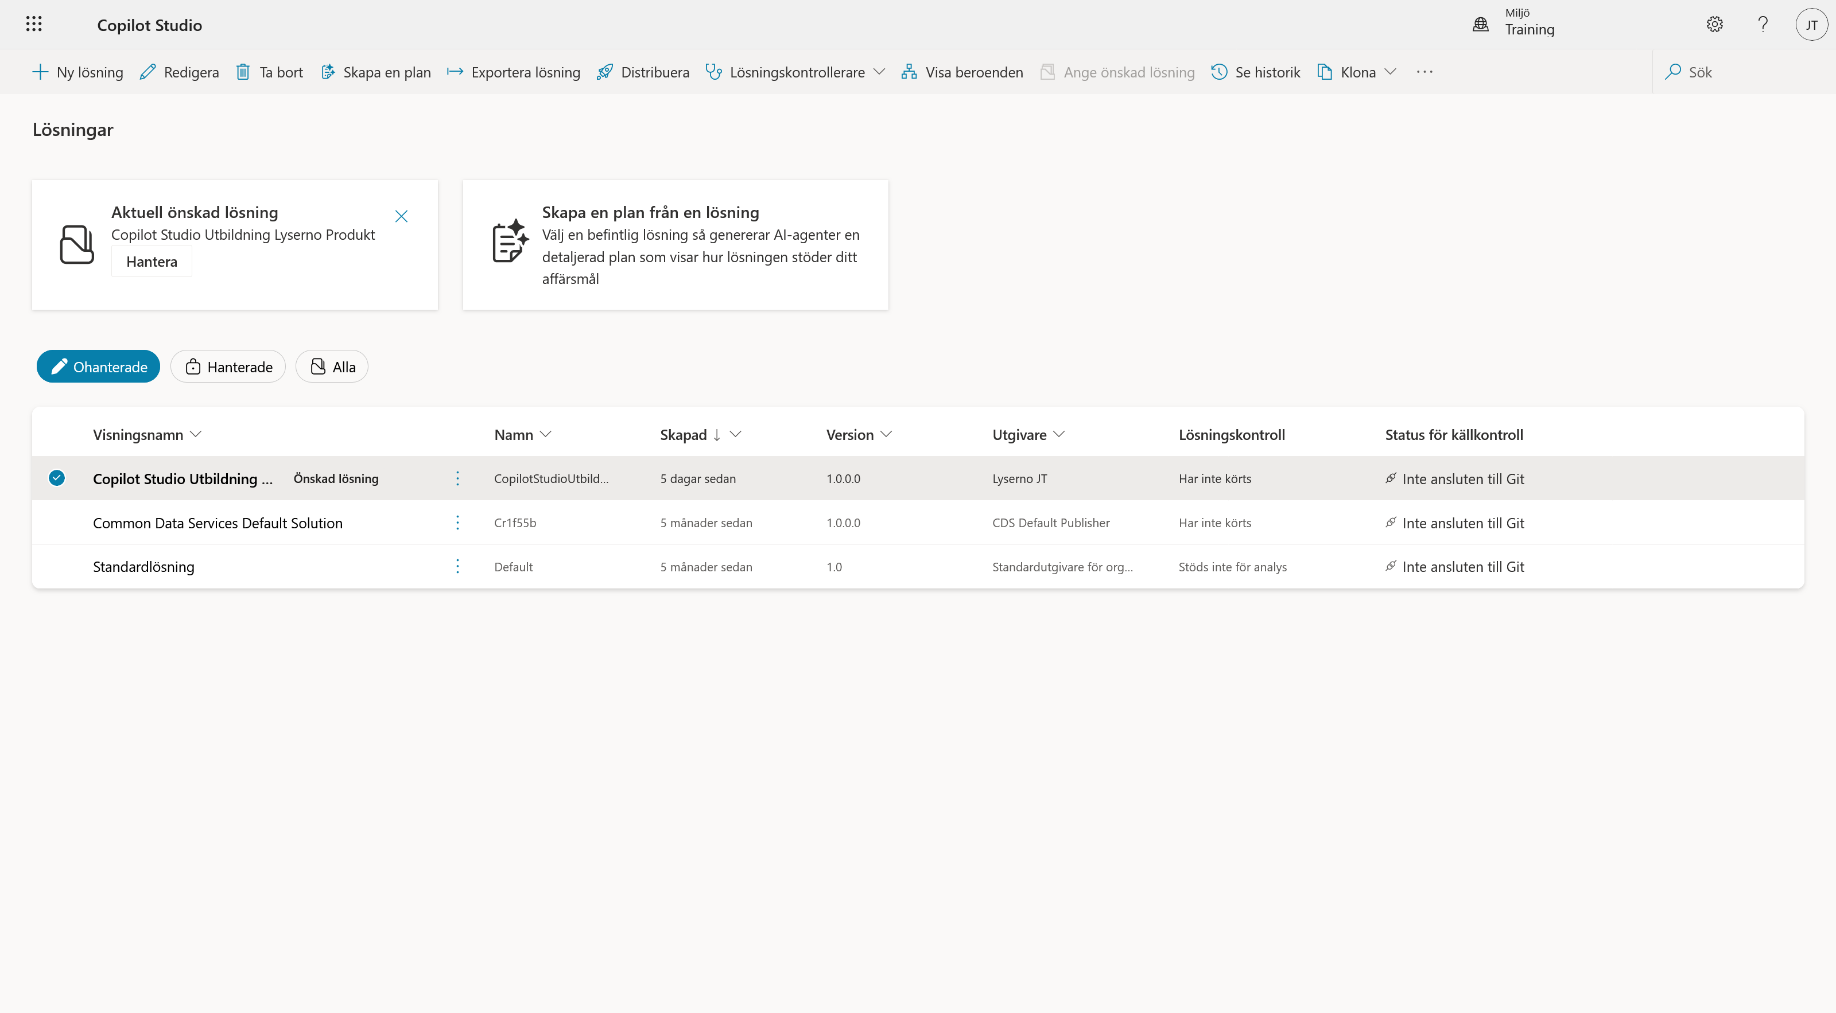Click Skapa en plan från en lösning card
The width and height of the screenshot is (1836, 1013).
pos(675,244)
